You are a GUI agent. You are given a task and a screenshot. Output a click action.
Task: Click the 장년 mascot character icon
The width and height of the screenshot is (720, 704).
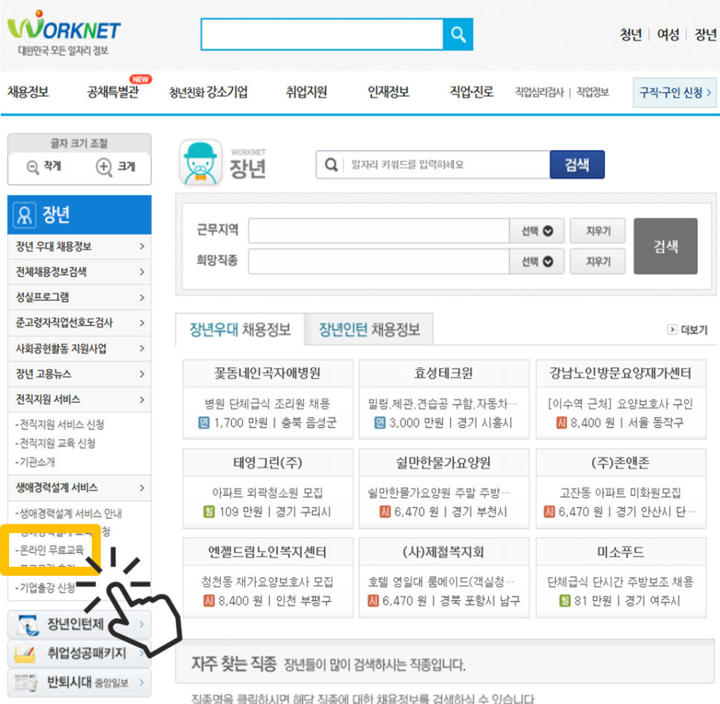tap(200, 163)
